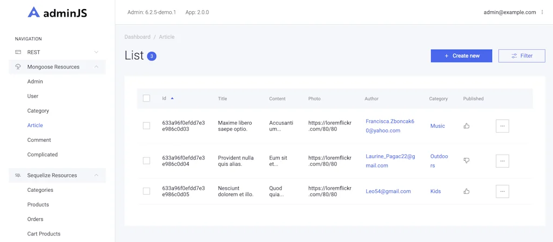Viewport: 553px width, 242px height.
Task: Open the user menu kebab icon
Action: (x=542, y=12)
